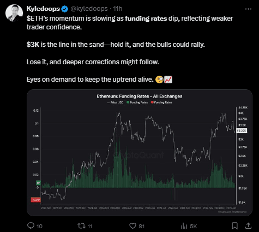Click the red negative funding rate axis label

[35, 200]
